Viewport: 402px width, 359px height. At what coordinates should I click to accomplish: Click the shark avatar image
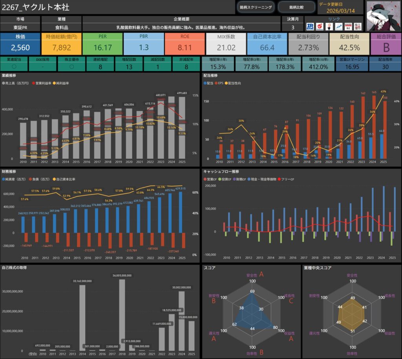pos(383,16)
